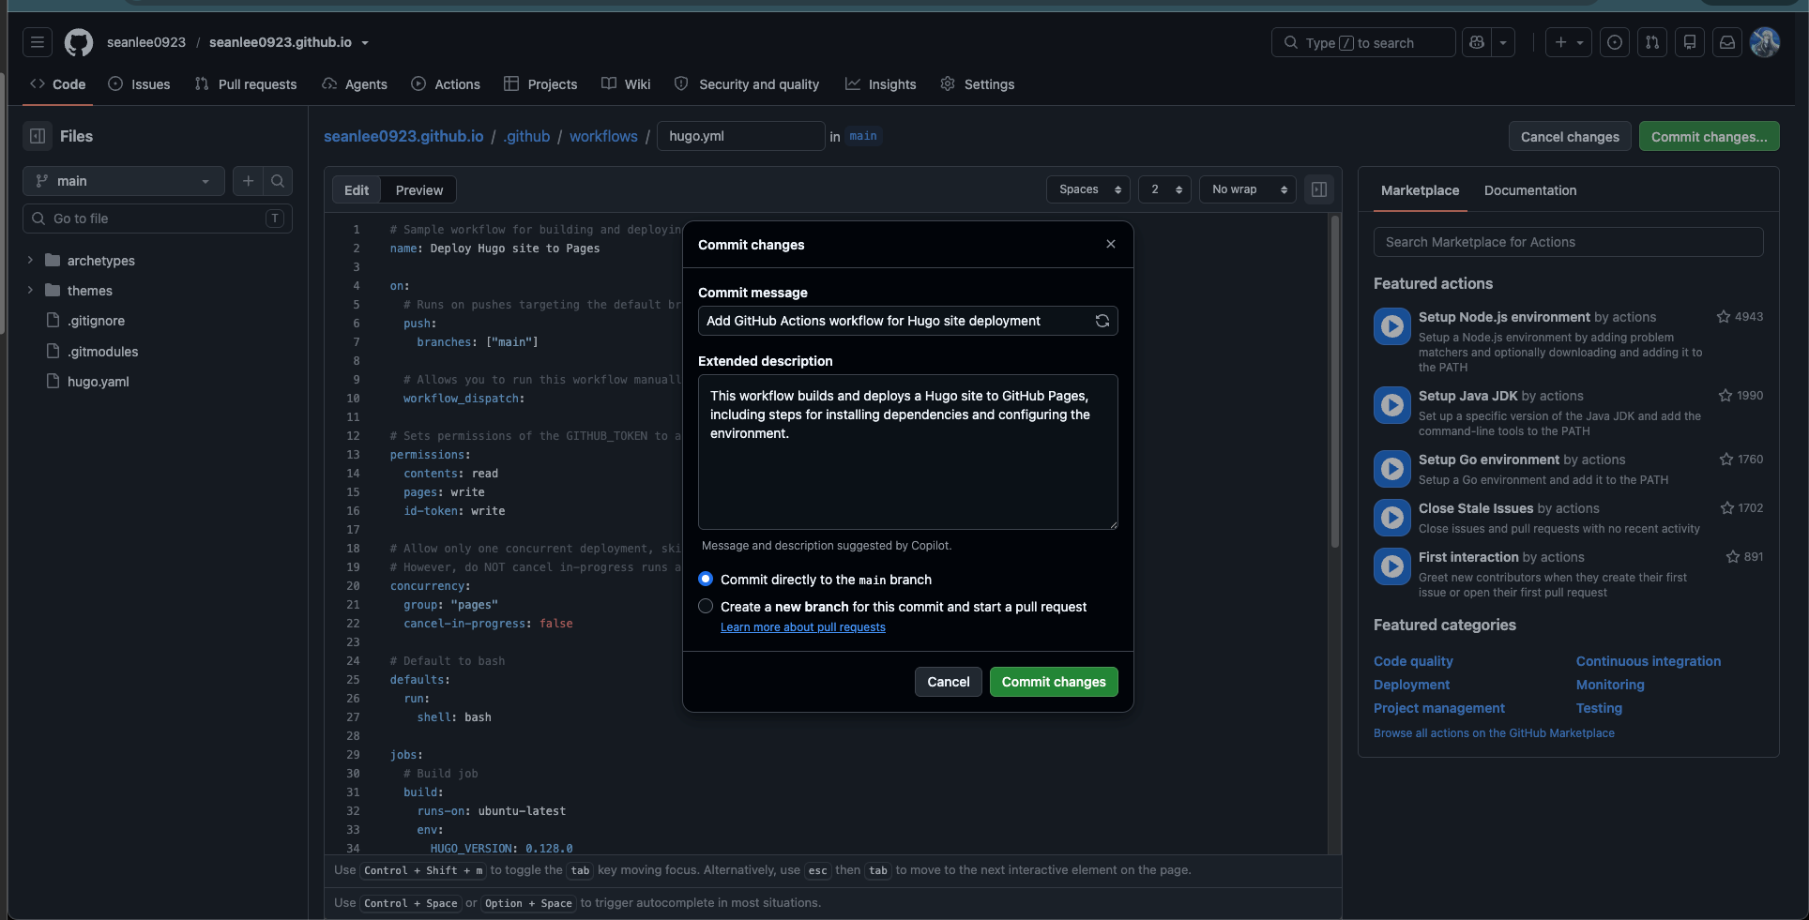Switch to the Preview editor tab
The image size is (1809, 920).
(x=419, y=190)
